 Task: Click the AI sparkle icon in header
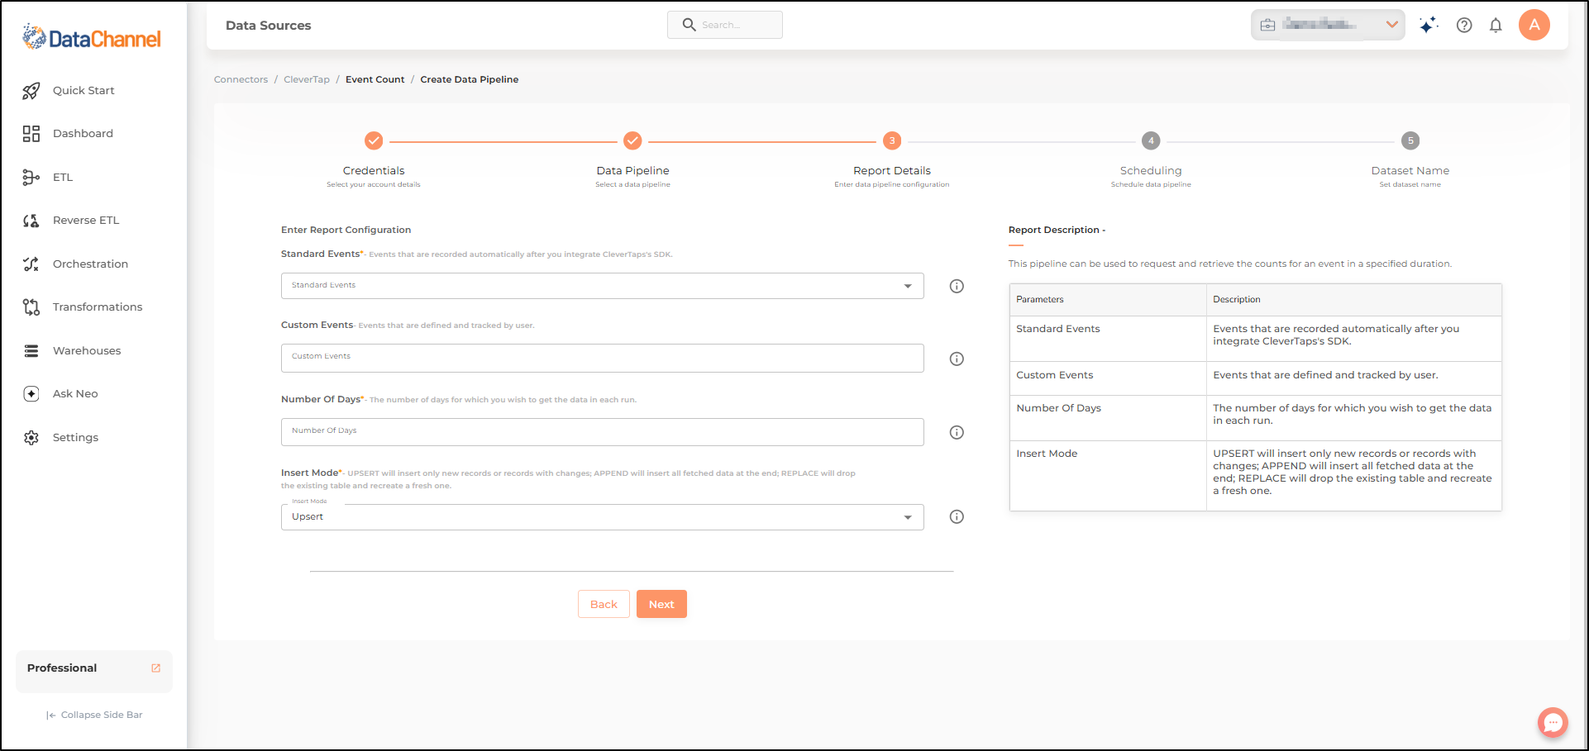(x=1429, y=25)
